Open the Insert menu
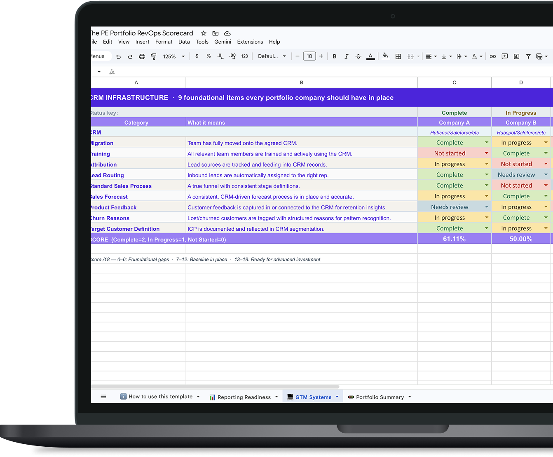Image resolution: width=553 pixels, height=457 pixels. pos(142,42)
